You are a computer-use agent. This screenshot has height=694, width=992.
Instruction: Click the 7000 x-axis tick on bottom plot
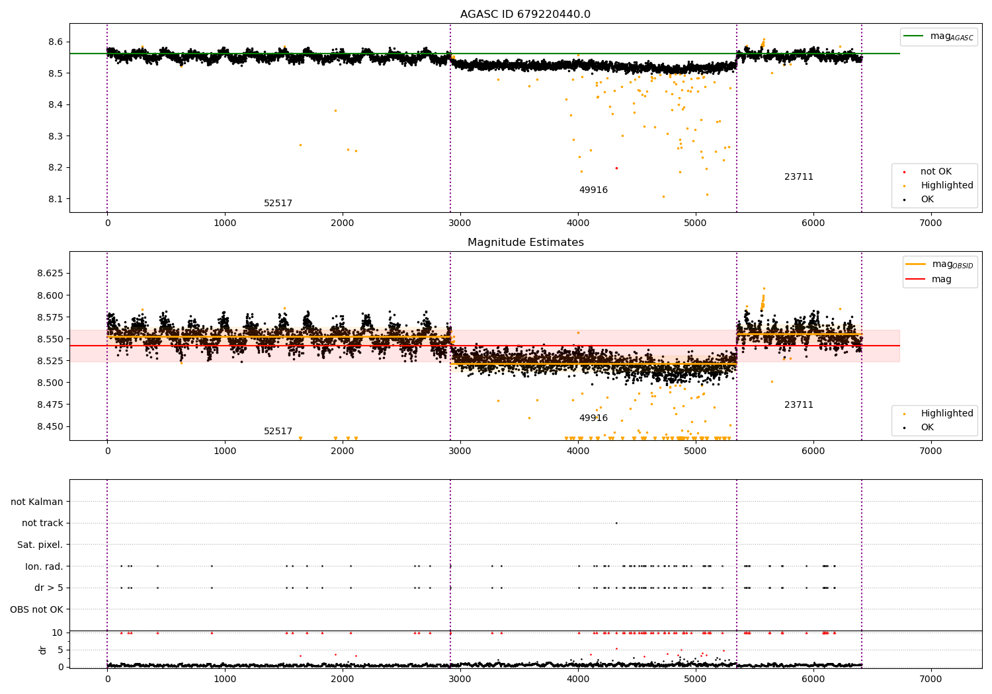(x=930, y=679)
